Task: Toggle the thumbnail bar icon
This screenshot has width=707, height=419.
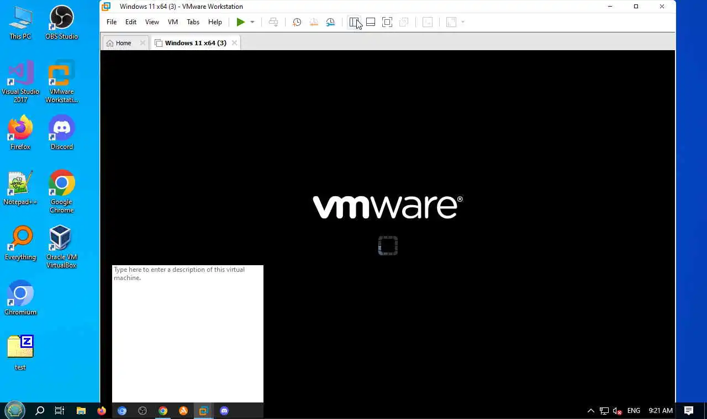Action: pyautogui.click(x=371, y=22)
